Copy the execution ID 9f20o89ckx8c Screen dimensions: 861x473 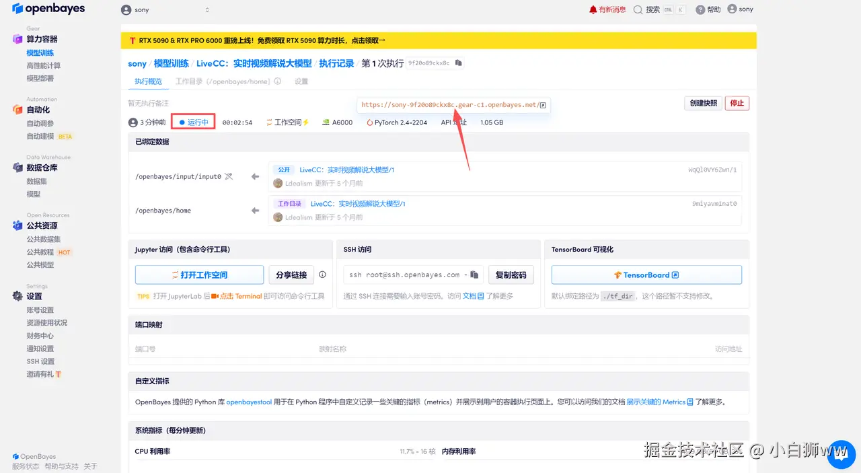[459, 63]
